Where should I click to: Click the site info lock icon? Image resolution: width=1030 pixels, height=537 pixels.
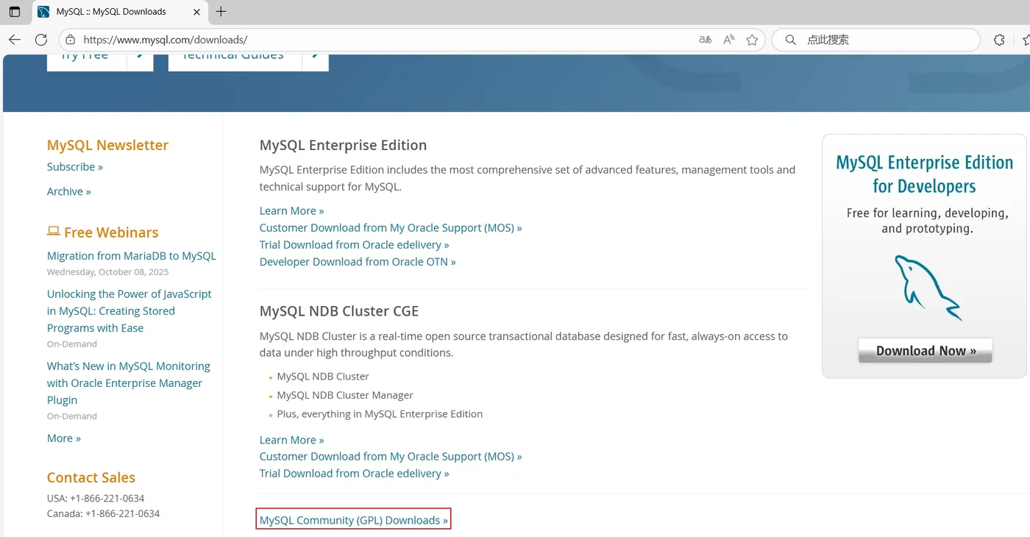(x=71, y=40)
